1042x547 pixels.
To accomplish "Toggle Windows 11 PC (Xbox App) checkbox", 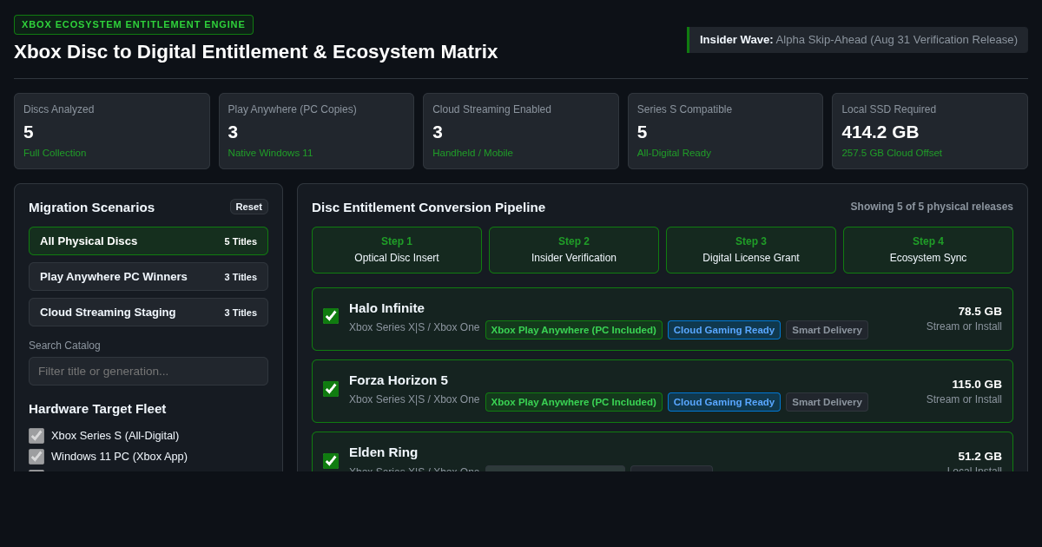I will point(36,457).
